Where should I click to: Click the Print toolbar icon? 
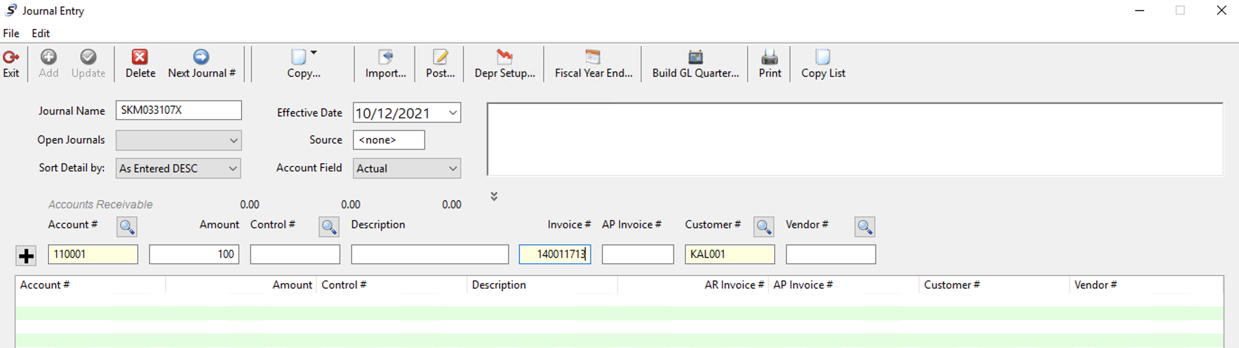770,57
